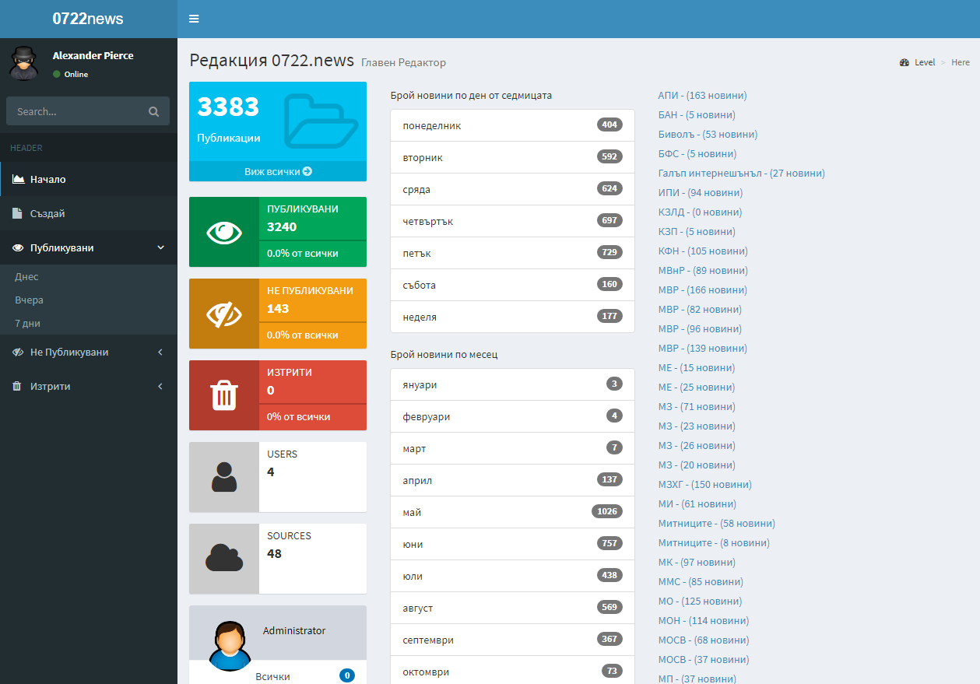Toggle sidebar with hamburger menu icon
980x684 pixels.
194,19
